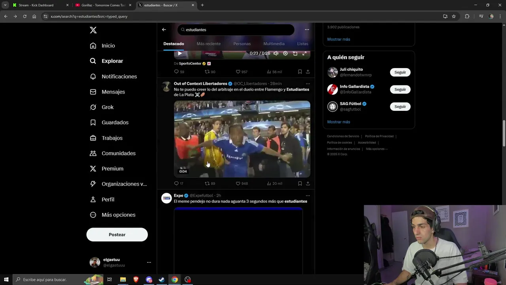
Task: Enter fullscreen on SportsCenter video
Action: [x=304, y=53]
